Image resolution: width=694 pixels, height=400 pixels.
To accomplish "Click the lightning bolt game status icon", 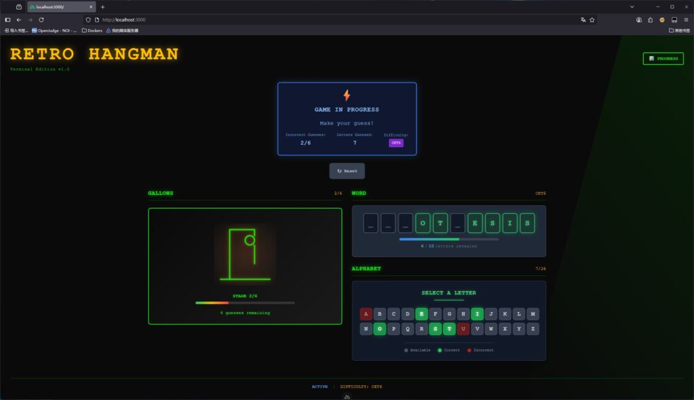I will (x=347, y=95).
